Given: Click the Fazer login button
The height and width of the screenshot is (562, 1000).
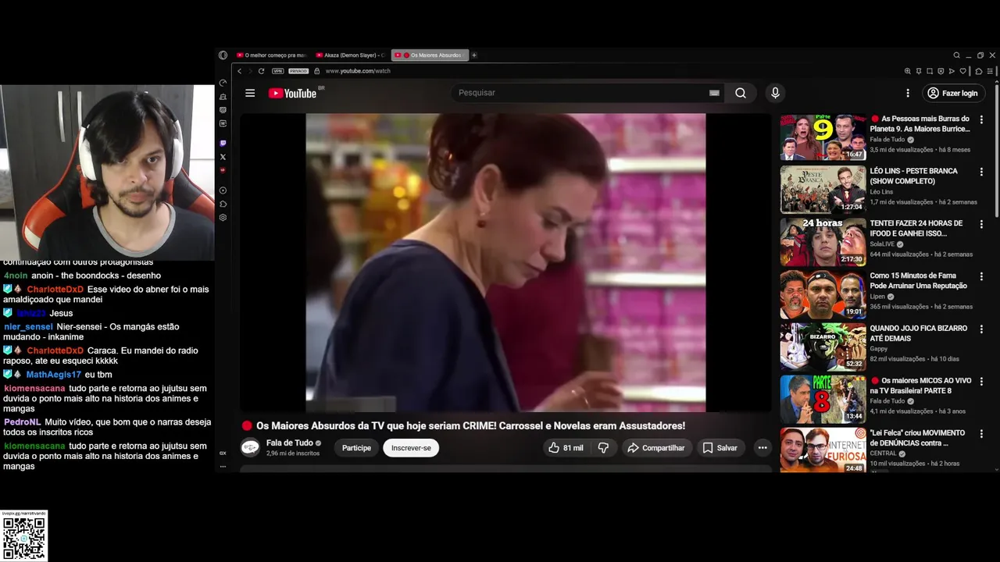Looking at the screenshot, I should pos(952,93).
